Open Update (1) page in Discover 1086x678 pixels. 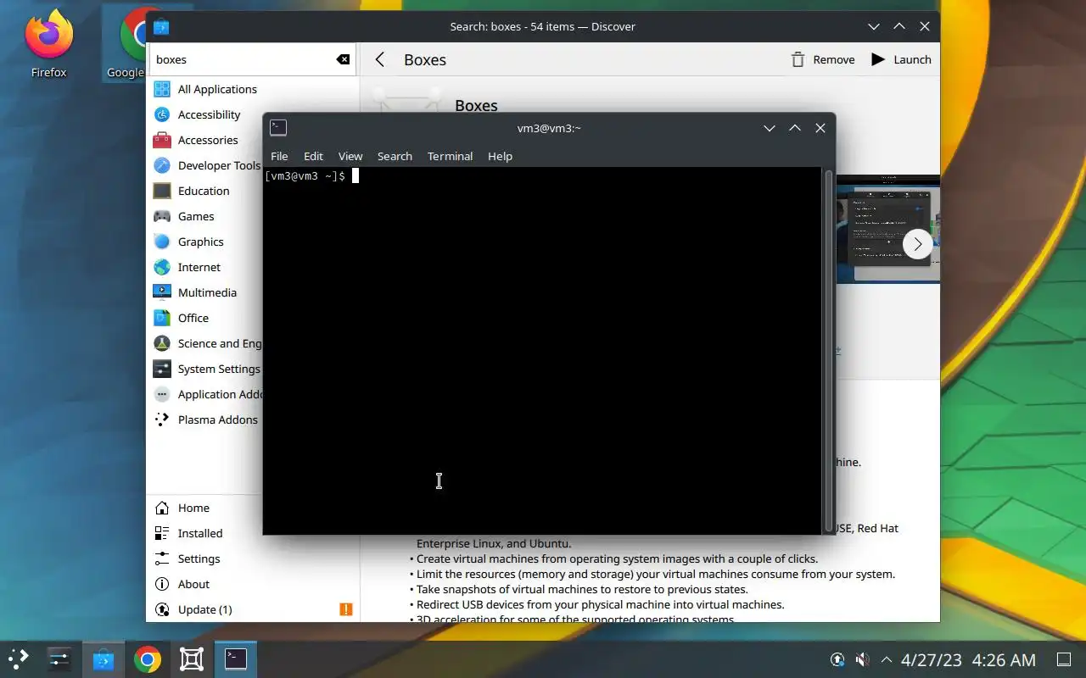pyautogui.click(x=253, y=609)
